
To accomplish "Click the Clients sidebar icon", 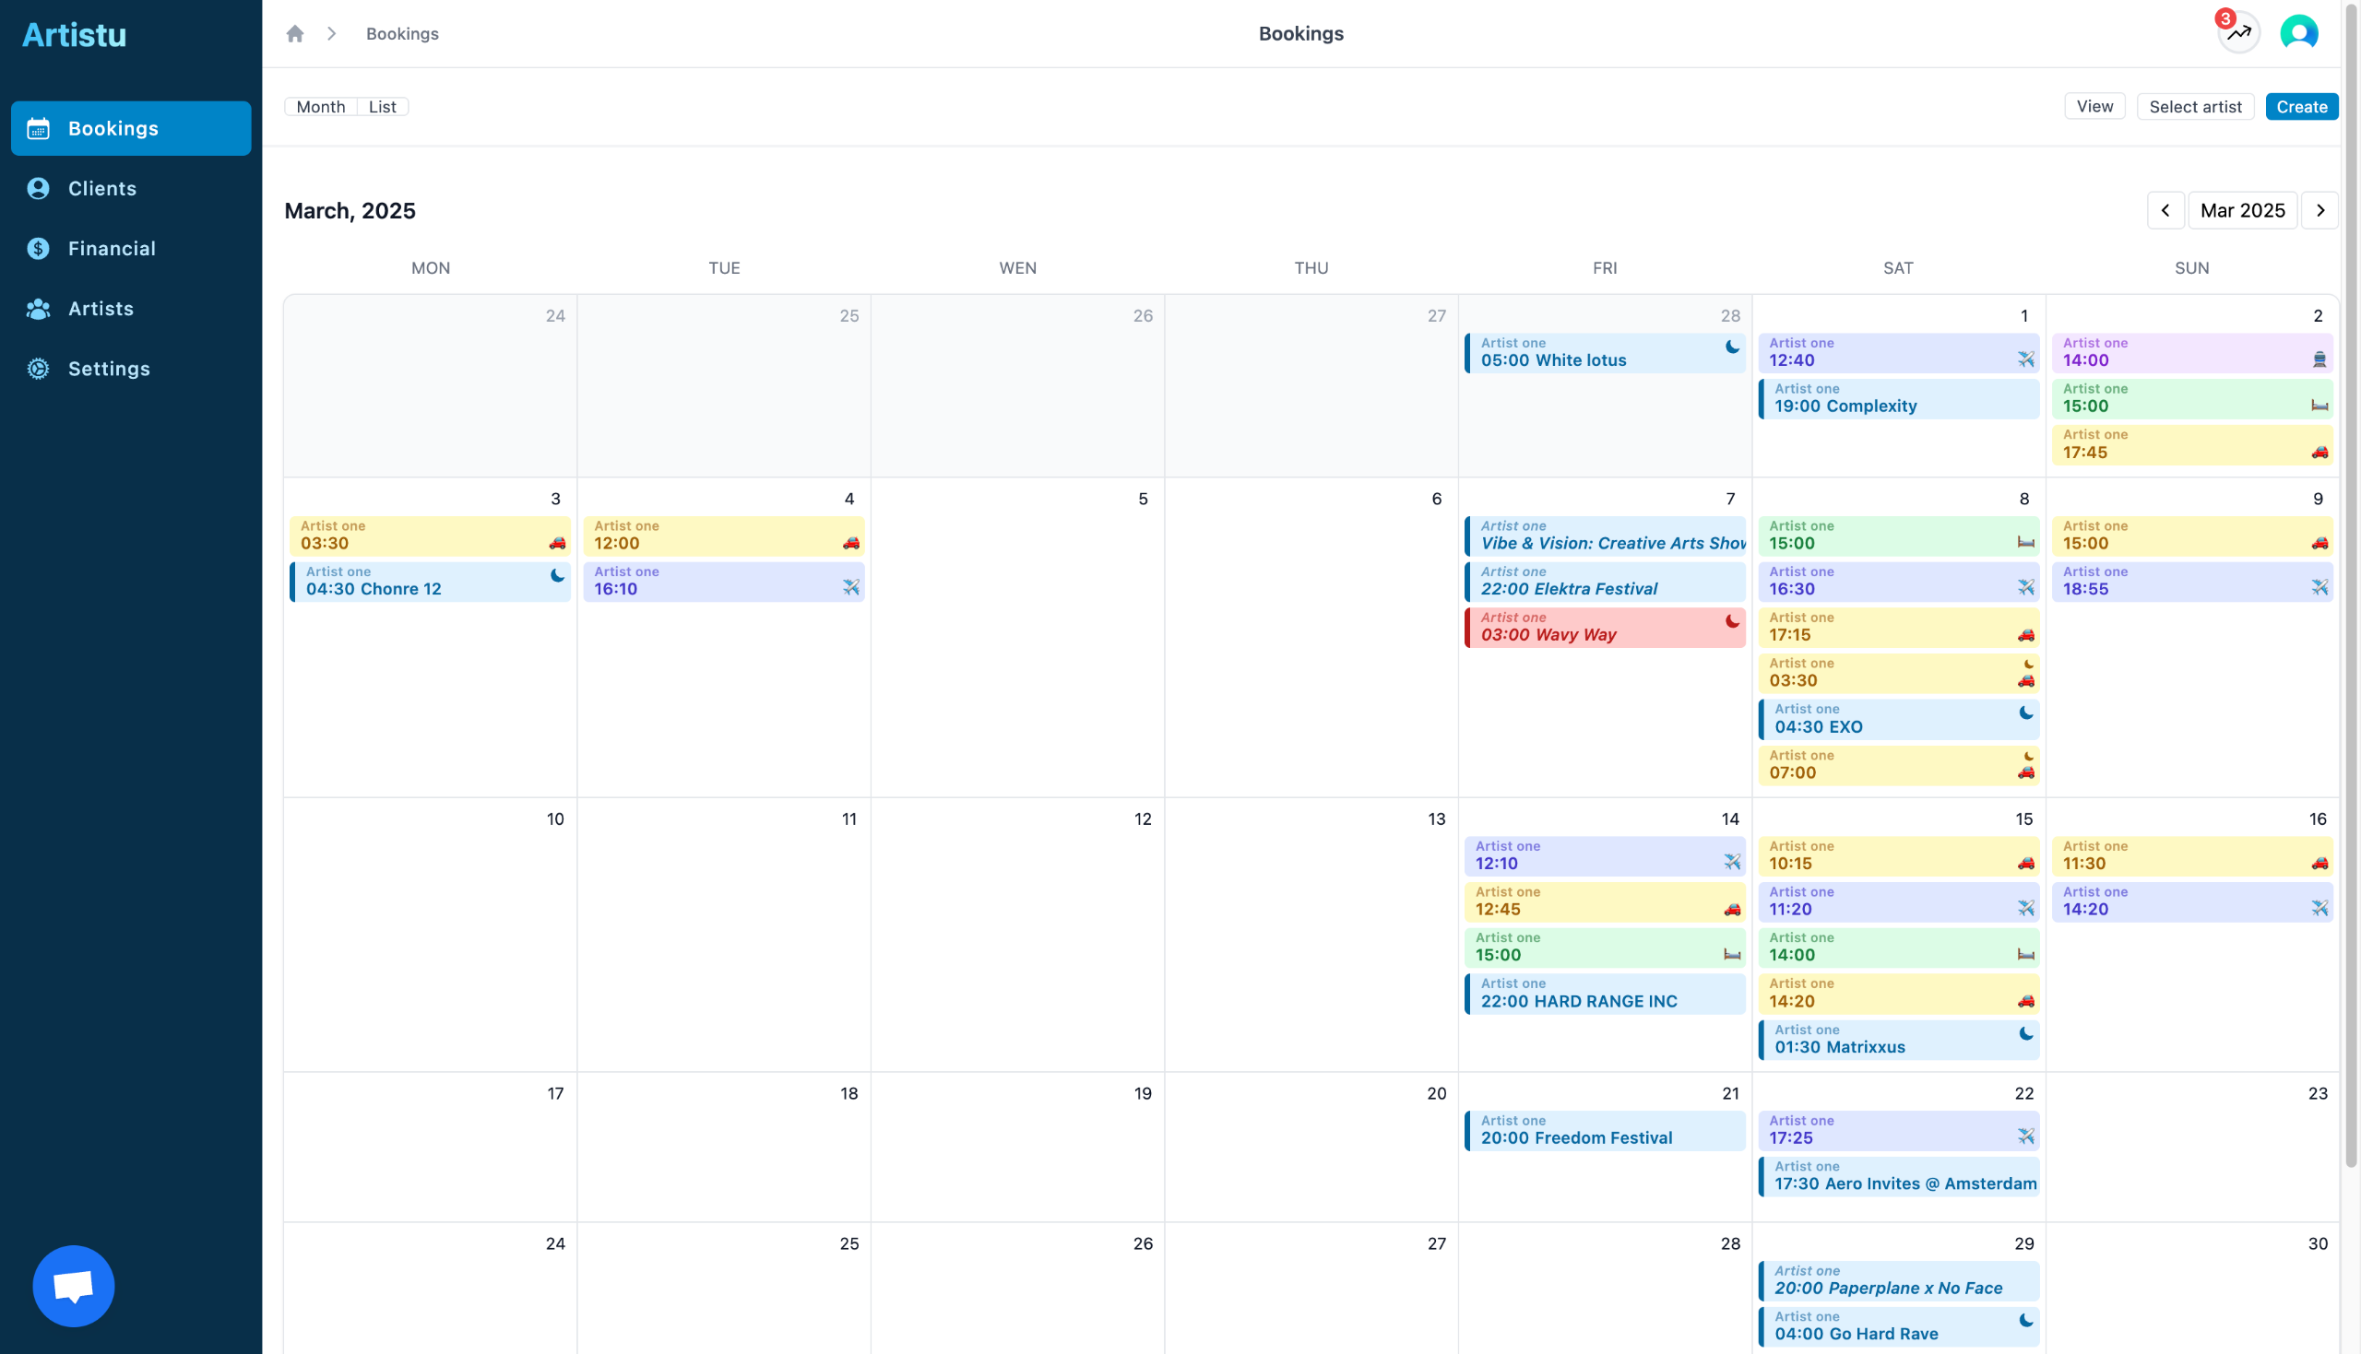I will coord(38,189).
